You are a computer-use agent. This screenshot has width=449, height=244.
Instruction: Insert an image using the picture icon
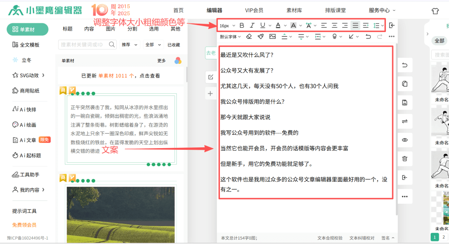(x=272, y=37)
